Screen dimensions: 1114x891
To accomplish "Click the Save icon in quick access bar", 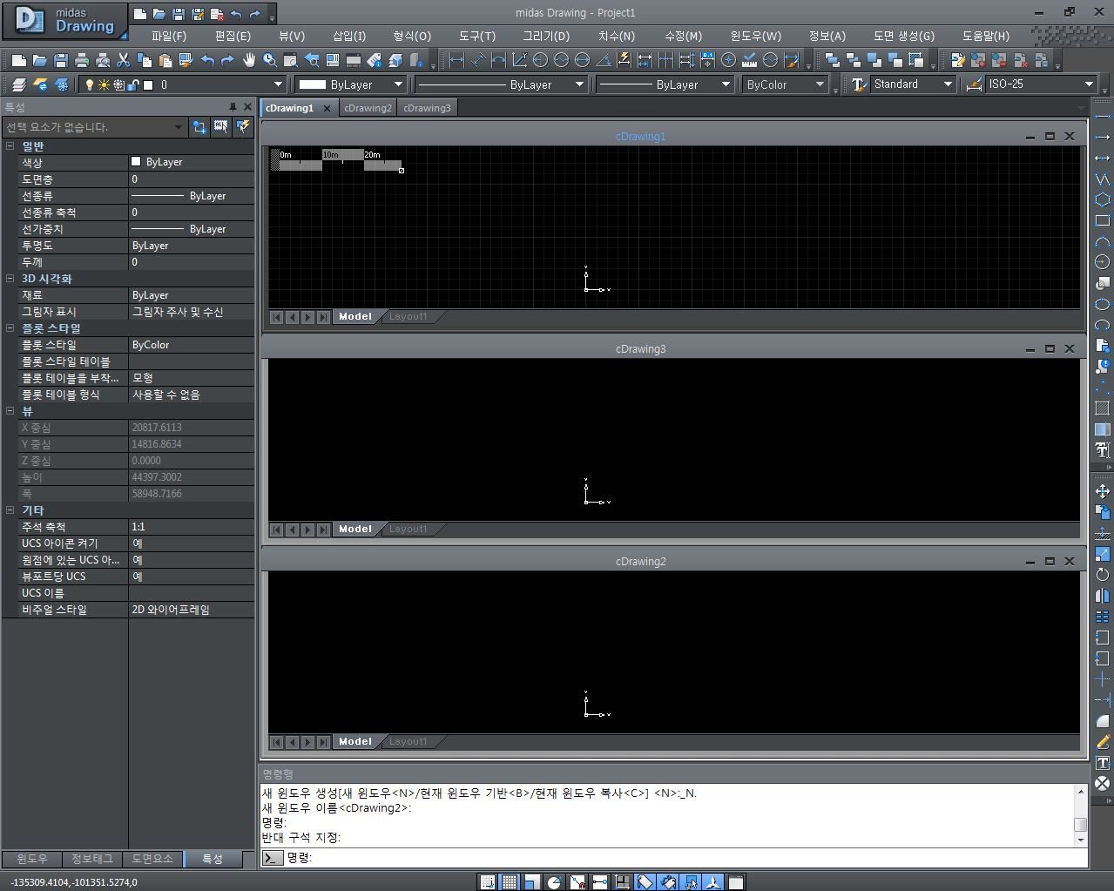I will tap(178, 14).
